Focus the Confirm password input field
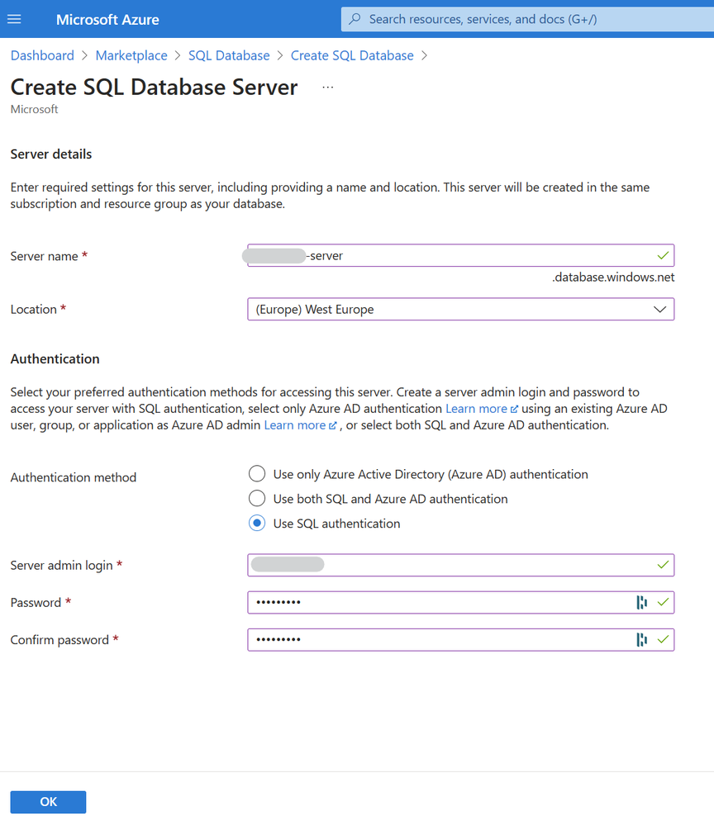Image resolution: width=714 pixels, height=825 pixels. (461, 640)
